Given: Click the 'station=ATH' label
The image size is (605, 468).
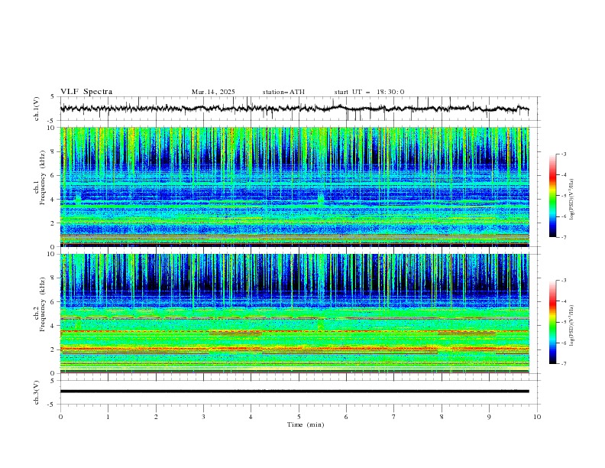Looking at the screenshot, I should (x=283, y=92).
